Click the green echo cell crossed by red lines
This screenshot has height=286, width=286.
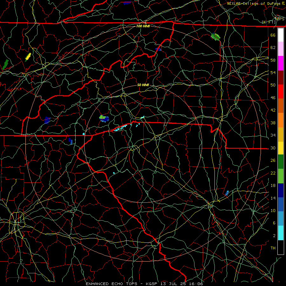(x=215, y=37)
